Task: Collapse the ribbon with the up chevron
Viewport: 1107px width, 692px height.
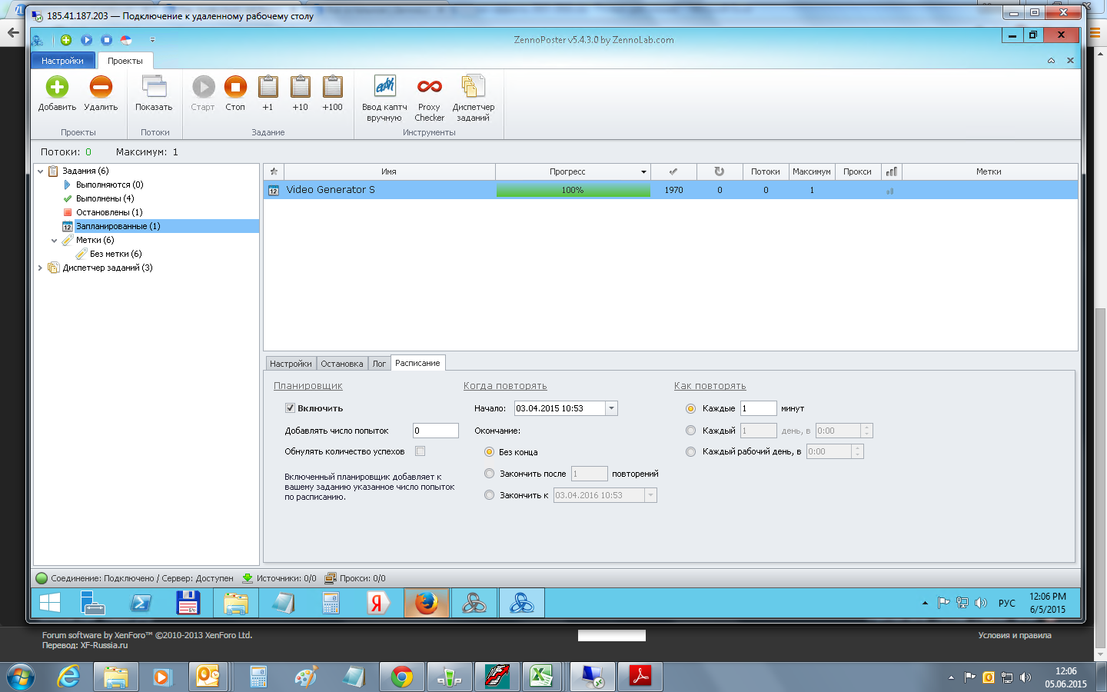Action: click(x=1051, y=61)
